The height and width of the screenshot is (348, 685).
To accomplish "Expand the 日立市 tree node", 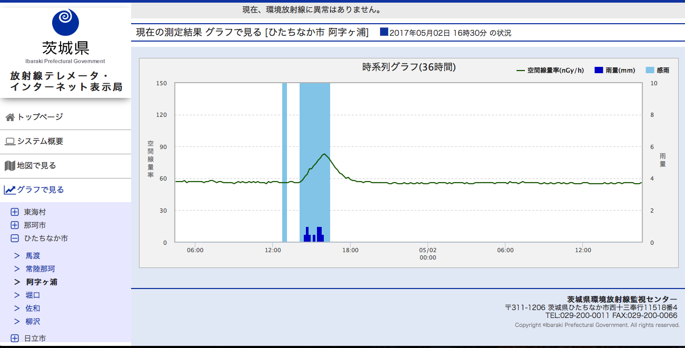I will coord(15,339).
